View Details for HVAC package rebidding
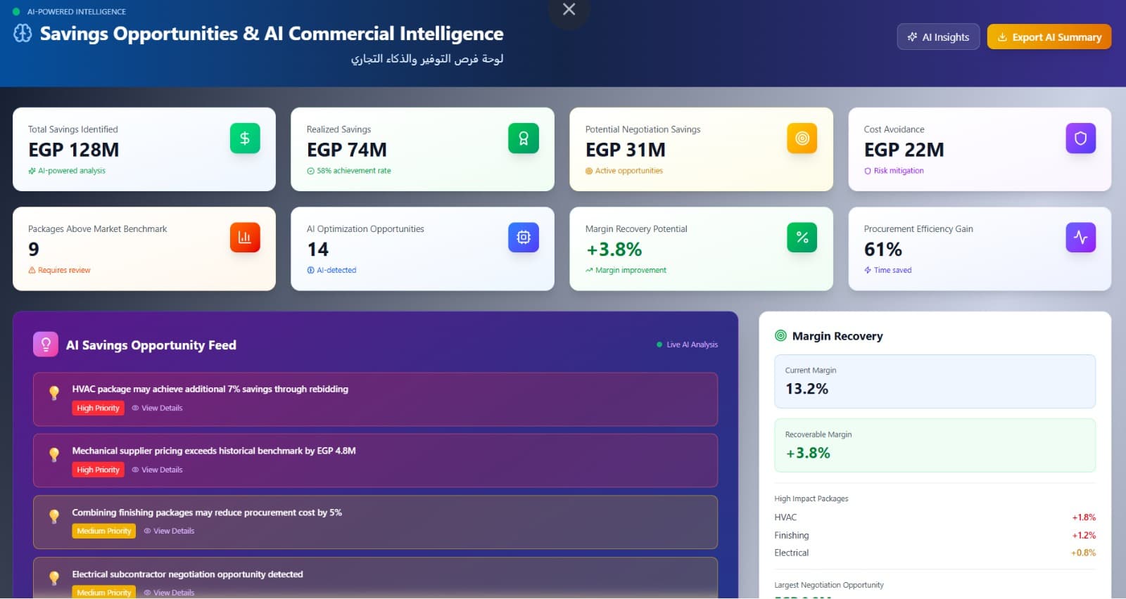The height and width of the screenshot is (599, 1126). point(157,408)
